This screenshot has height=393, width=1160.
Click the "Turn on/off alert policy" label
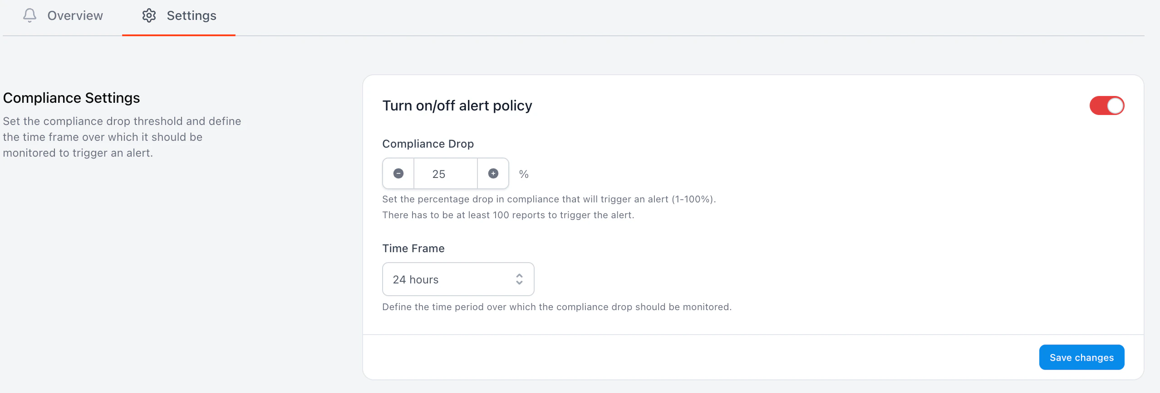coord(457,105)
